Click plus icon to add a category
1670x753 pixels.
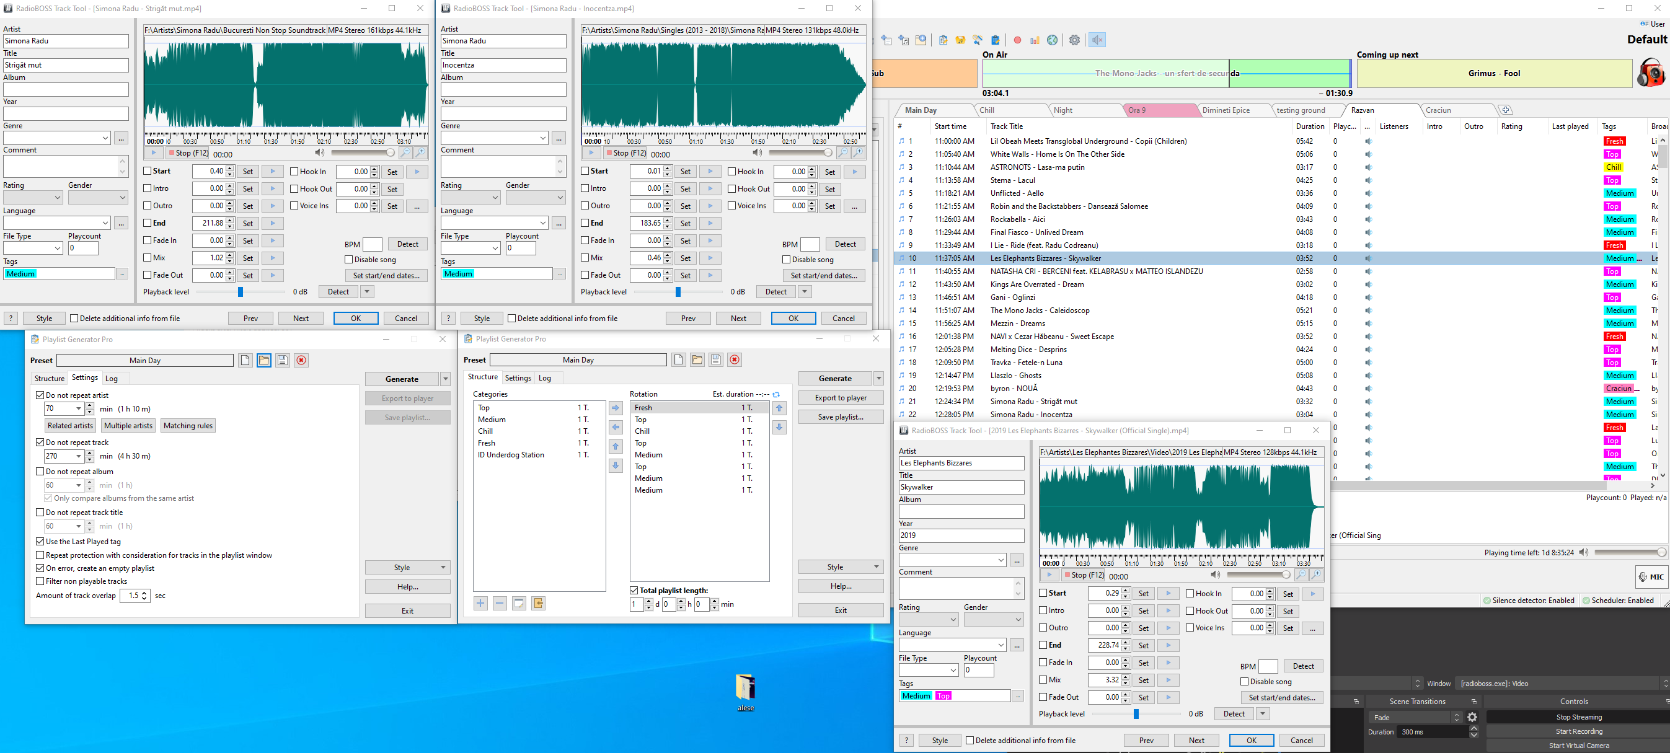pos(480,603)
